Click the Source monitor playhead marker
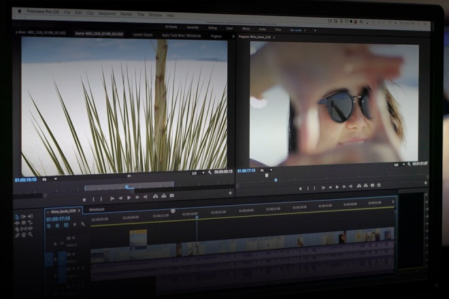This screenshot has width=449, height=299. 127,187
